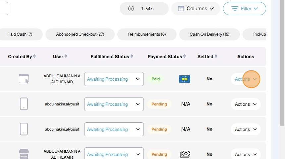This screenshot has height=159, width=285.
Task: Sort table by Created By column
Action: pyautogui.click(x=34, y=57)
